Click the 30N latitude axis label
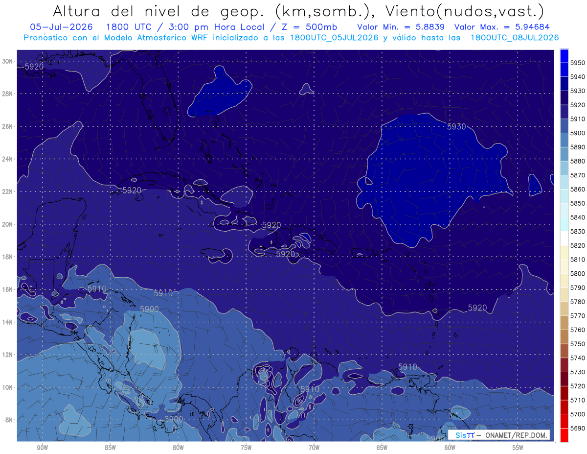Screen dimensions: 587x454 tap(8, 61)
